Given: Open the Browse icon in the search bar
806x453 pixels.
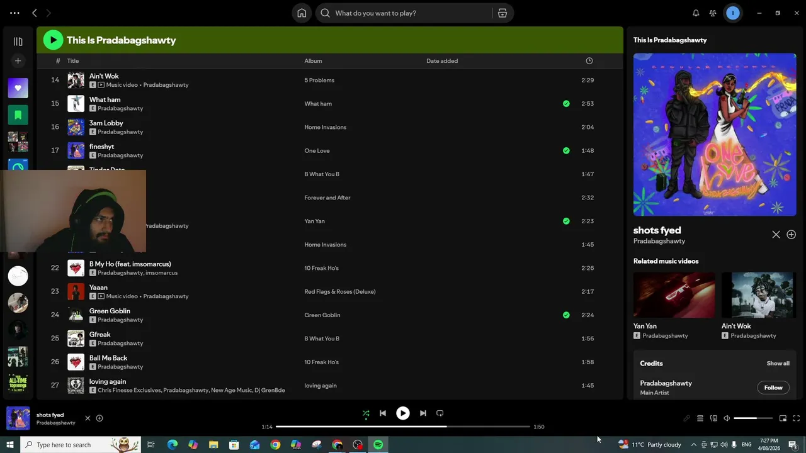Looking at the screenshot, I should (502, 13).
